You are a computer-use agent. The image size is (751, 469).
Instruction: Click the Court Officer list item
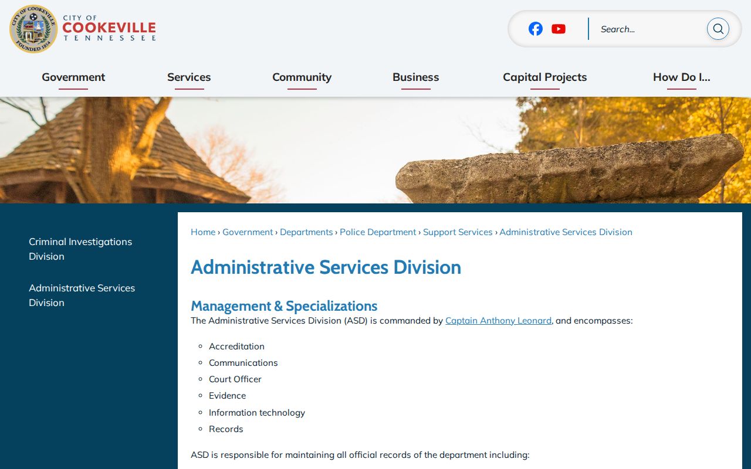tap(235, 379)
